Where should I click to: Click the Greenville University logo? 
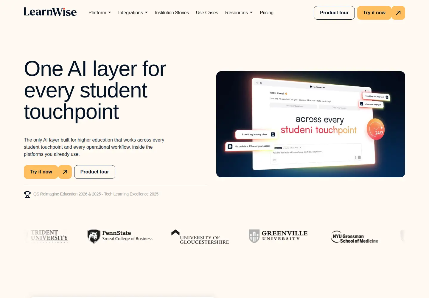click(x=278, y=236)
